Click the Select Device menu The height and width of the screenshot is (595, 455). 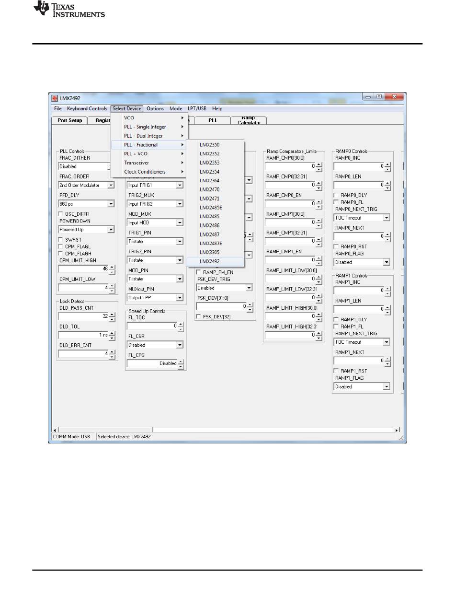coord(127,109)
